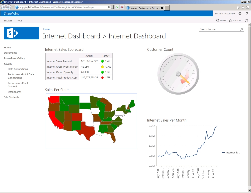Toggle FOLLOW for this site
Screen dimensions: 251x193
pyautogui.click(x=235, y=20)
